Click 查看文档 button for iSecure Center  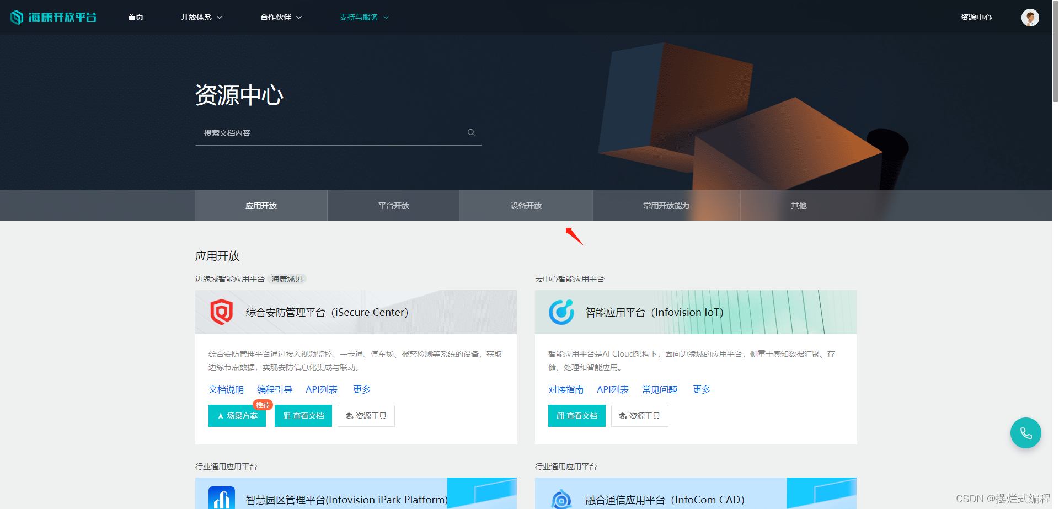[303, 416]
